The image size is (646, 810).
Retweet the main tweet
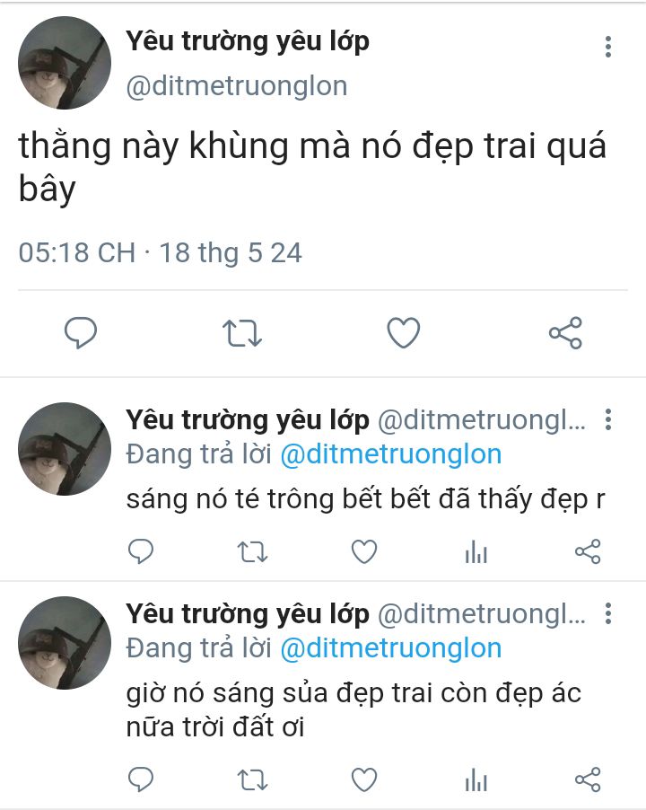click(x=242, y=333)
